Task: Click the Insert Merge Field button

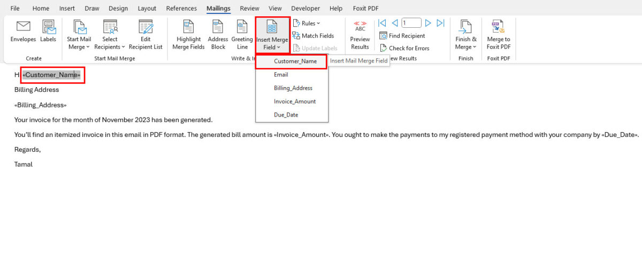Action: pos(272,35)
